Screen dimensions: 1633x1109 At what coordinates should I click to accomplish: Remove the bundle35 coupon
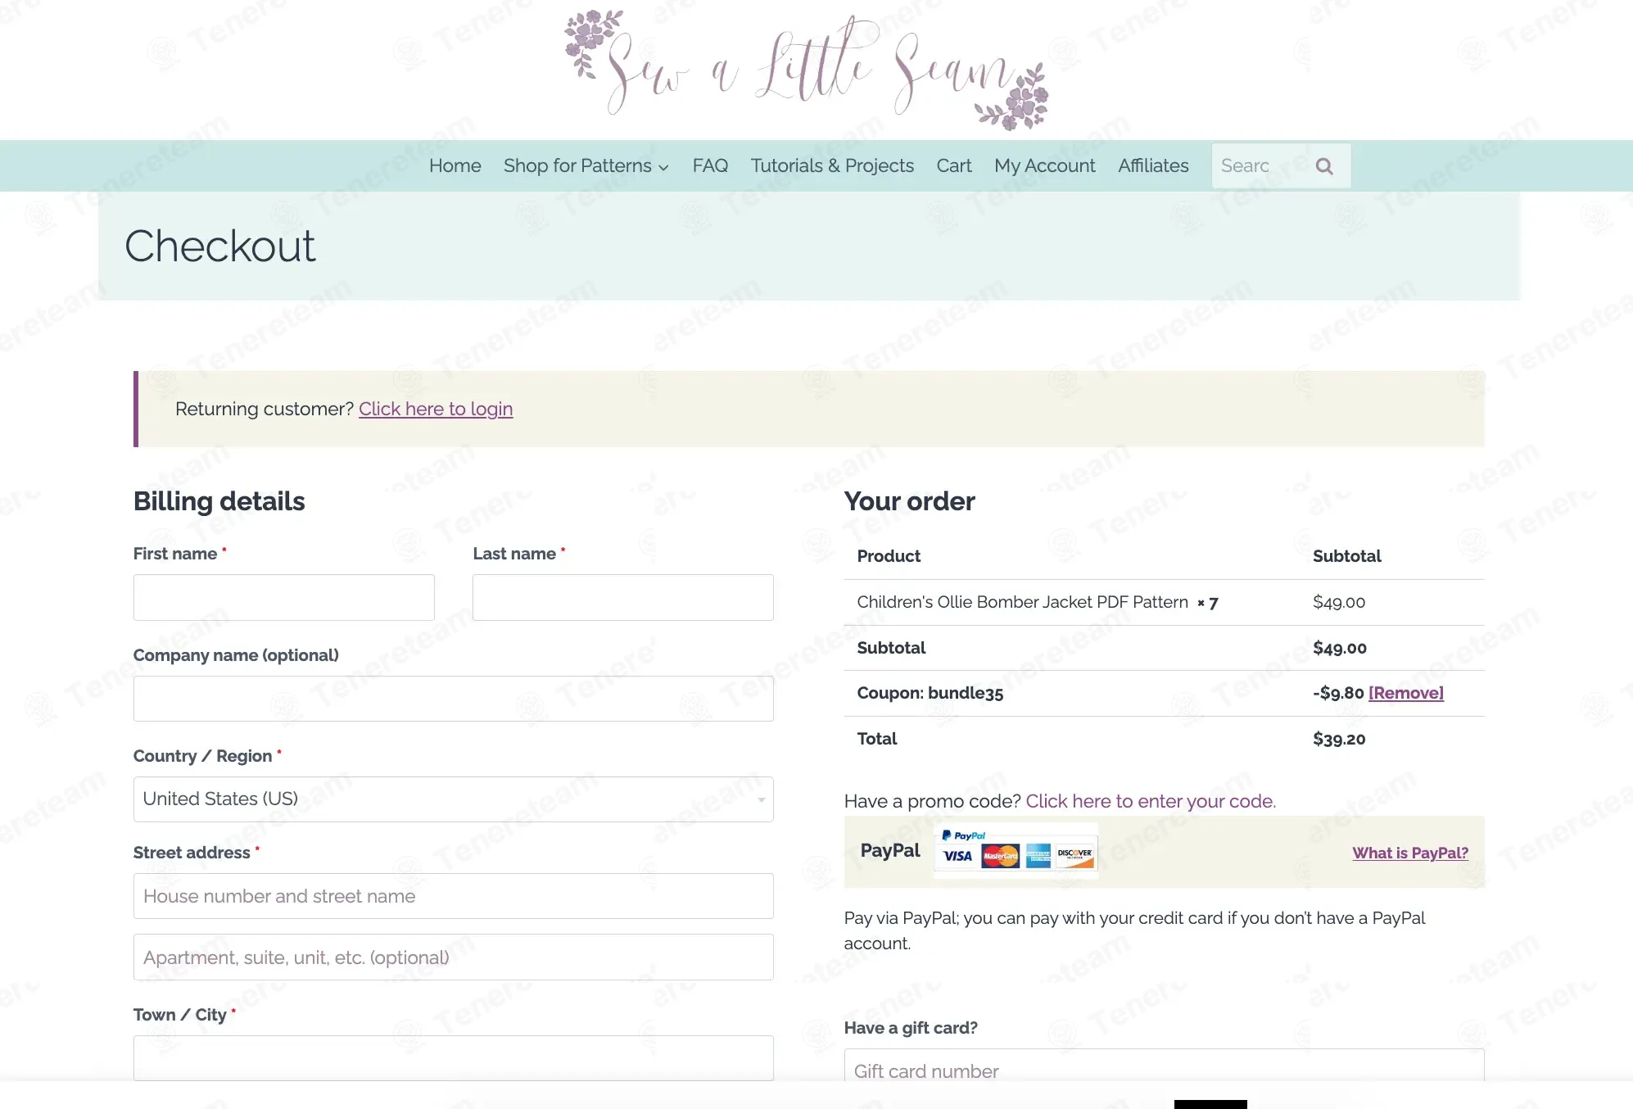[x=1406, y=693]
